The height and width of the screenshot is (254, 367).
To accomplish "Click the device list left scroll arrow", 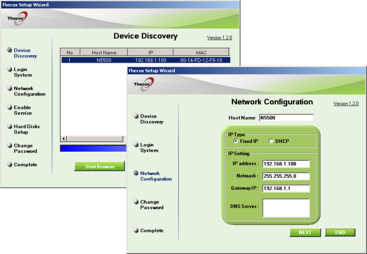I will tap(64, 138).
